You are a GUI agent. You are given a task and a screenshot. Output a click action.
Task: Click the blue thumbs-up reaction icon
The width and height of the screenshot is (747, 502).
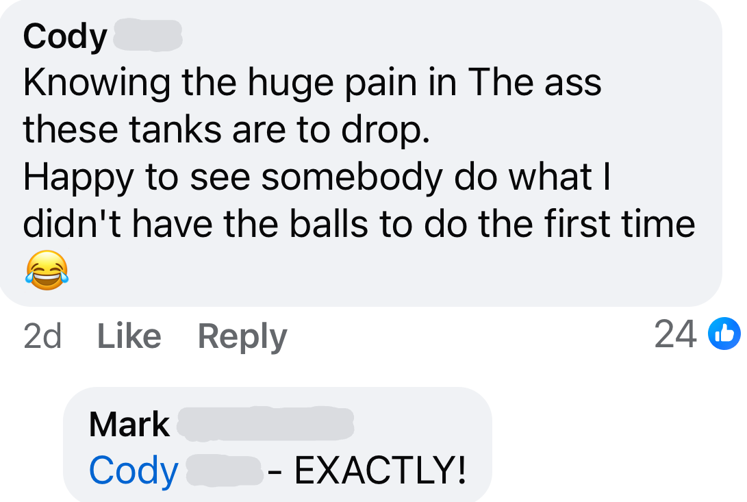[x=724, y=334]
